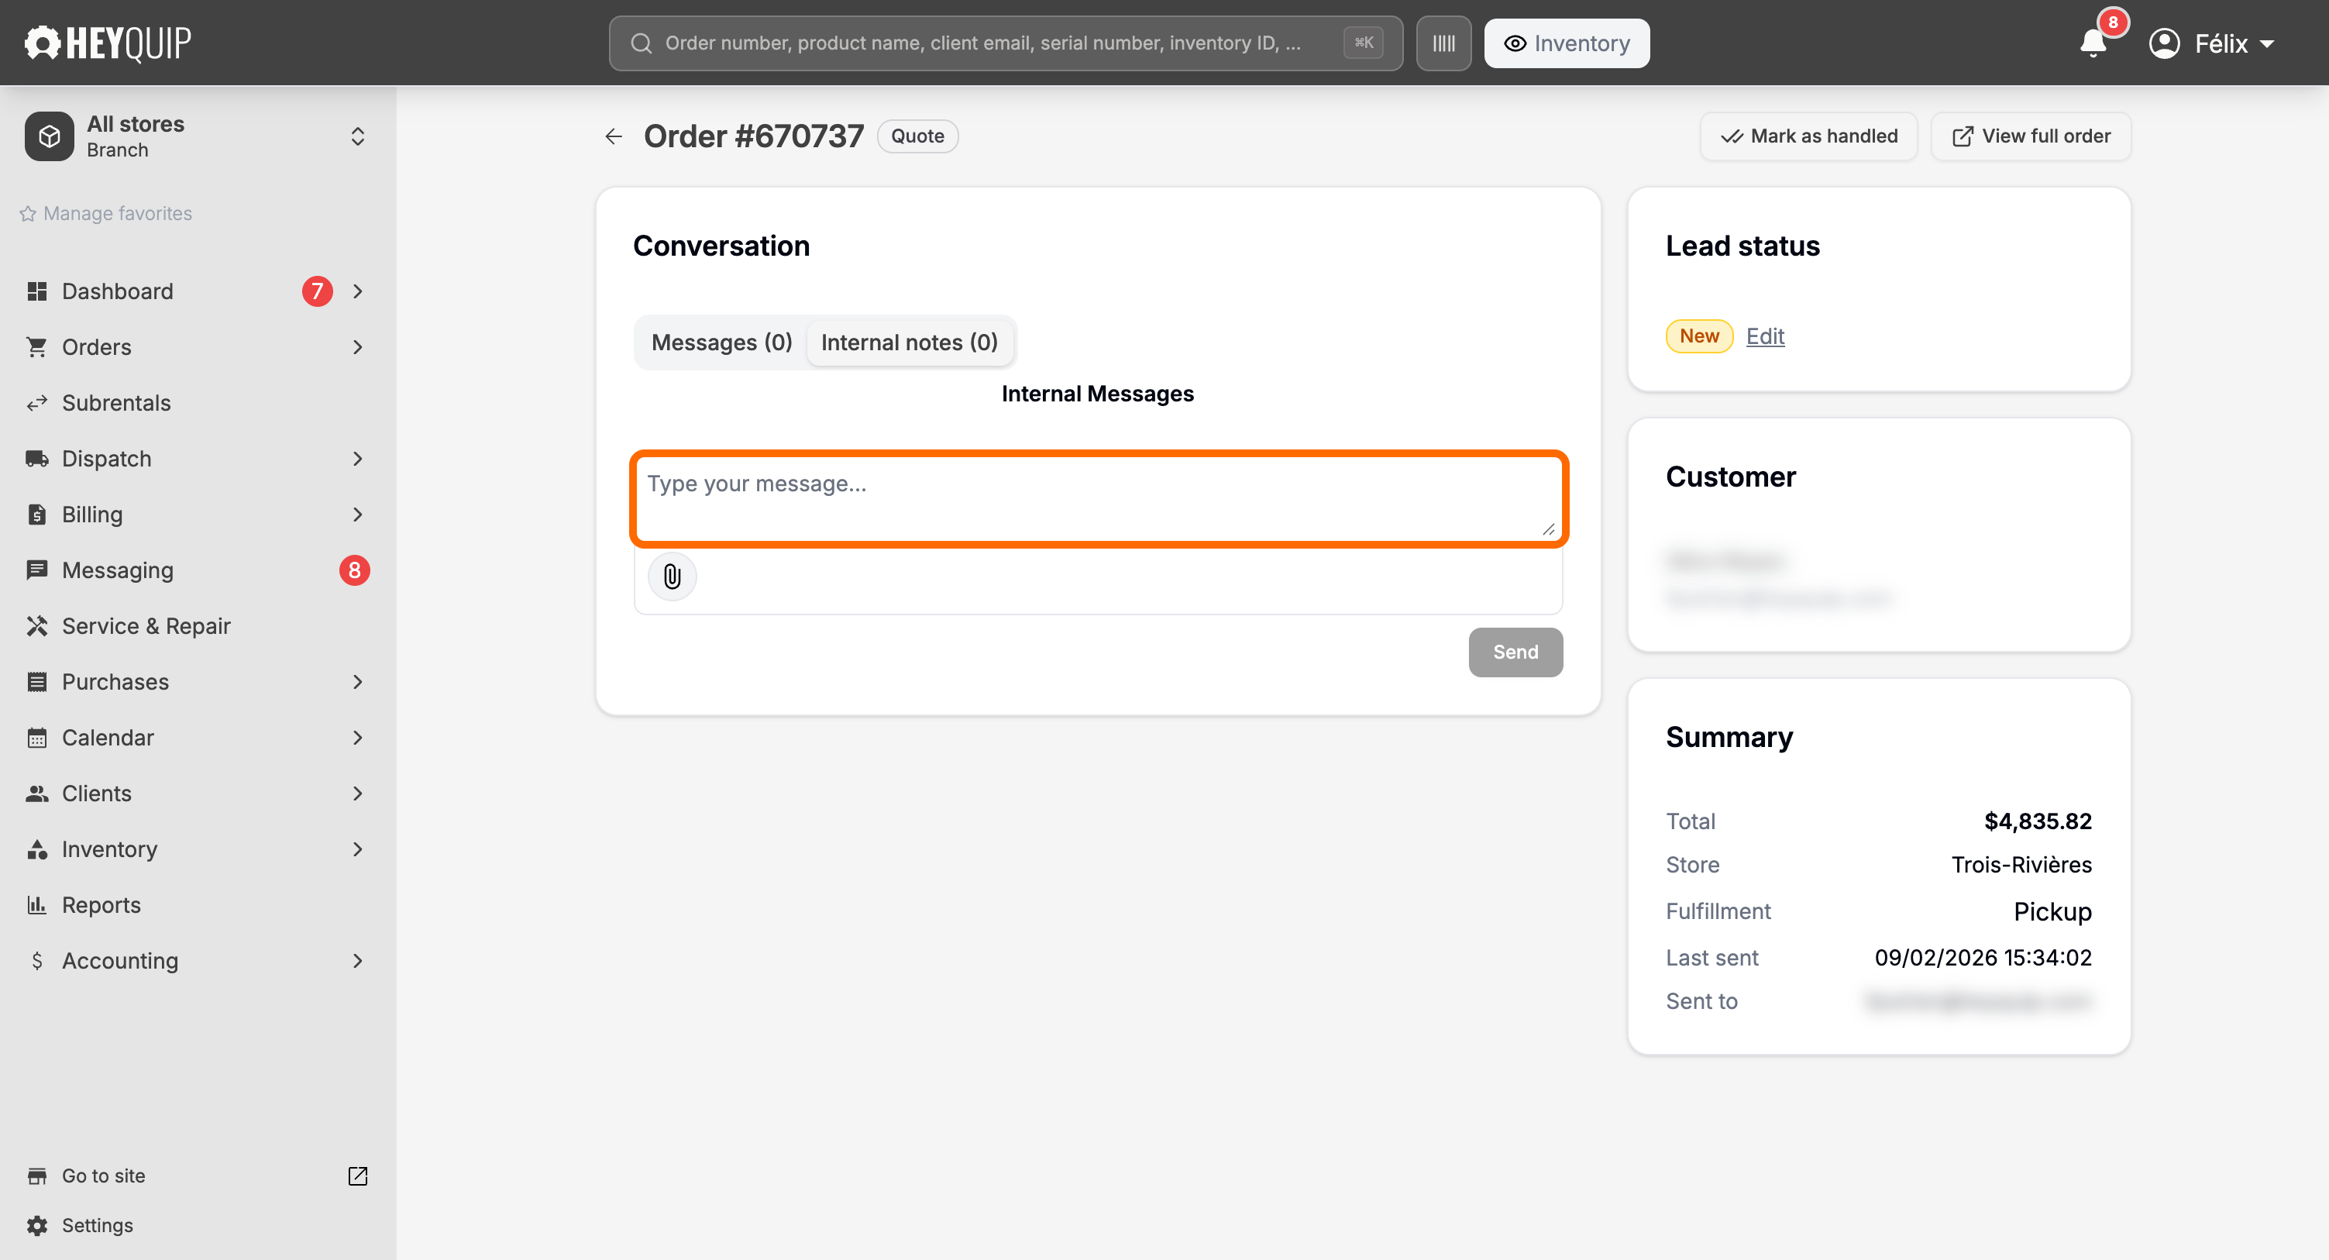Expand the Purchases submenu chevron
This screenshot has height=1260, width=2329.
coord(357,682)
